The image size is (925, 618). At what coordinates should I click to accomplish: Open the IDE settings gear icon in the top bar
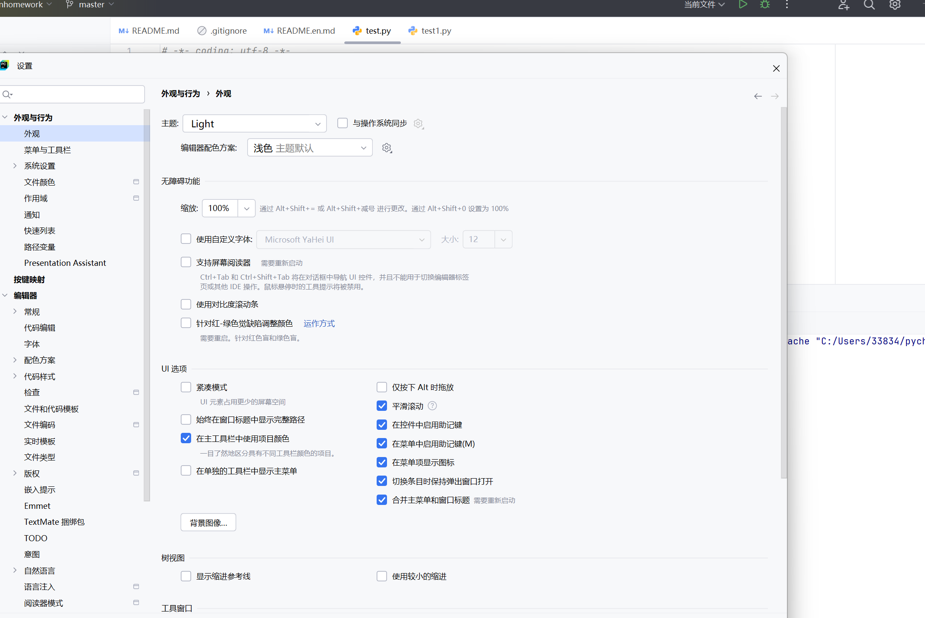[x=895, y=5]
